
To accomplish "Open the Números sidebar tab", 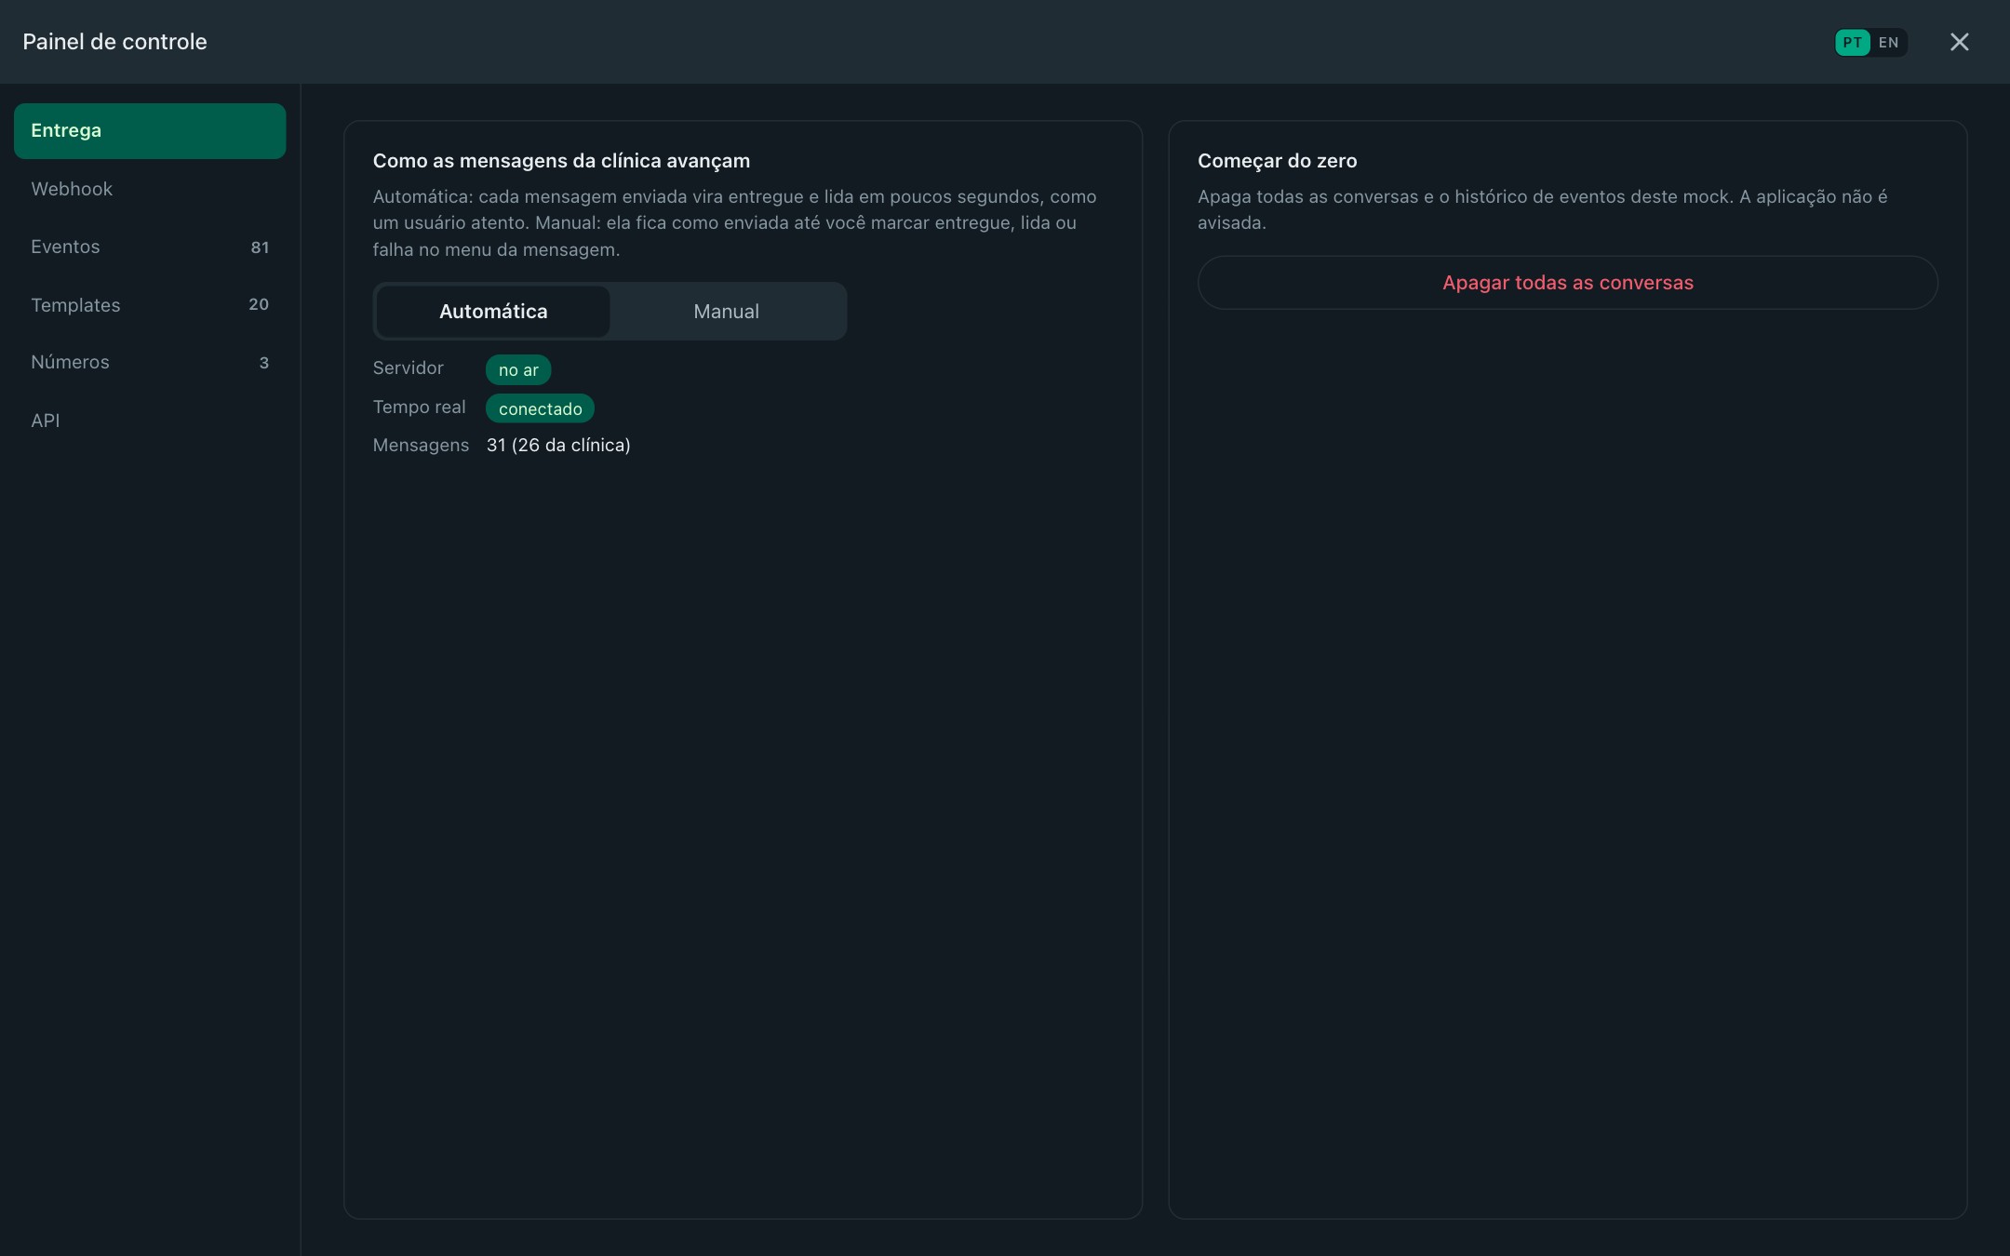I will tap(150, 363).
